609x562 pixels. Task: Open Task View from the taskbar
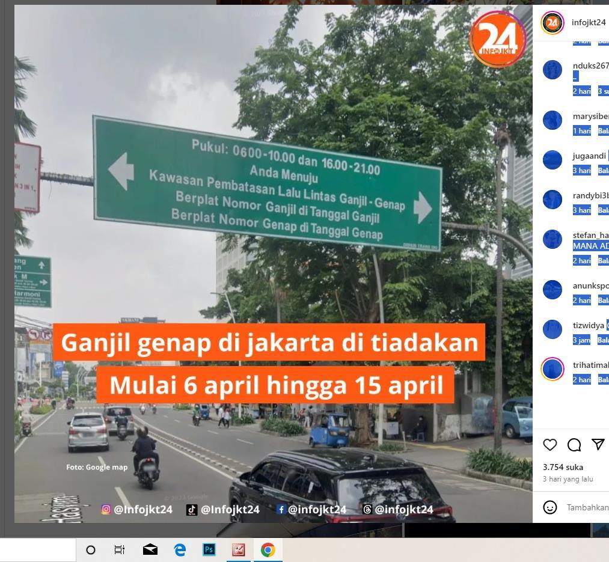click(x=119, y=550)
